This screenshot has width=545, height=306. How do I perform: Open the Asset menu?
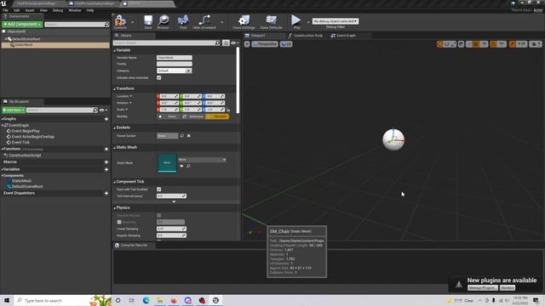(30, 10)
